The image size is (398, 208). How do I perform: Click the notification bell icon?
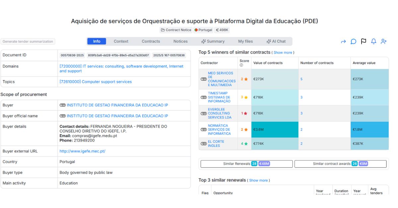pyautogui.click(x=373, y=41)
